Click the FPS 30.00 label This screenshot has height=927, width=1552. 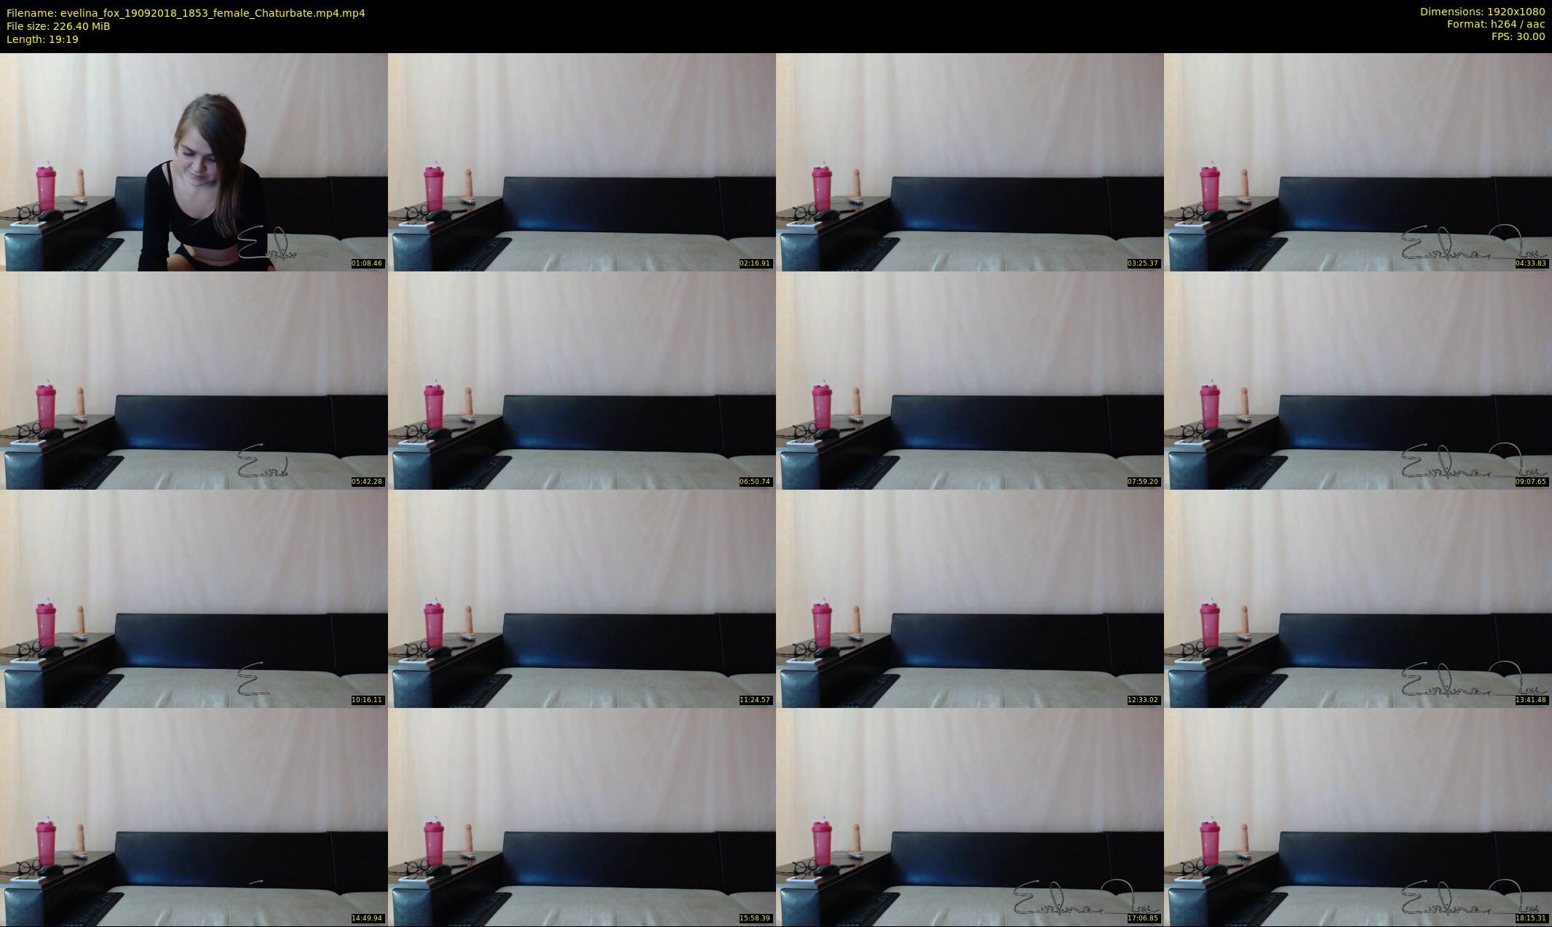(1518, 36)
